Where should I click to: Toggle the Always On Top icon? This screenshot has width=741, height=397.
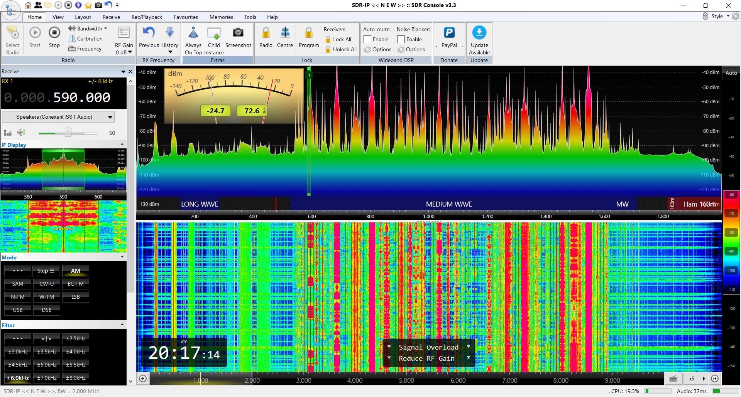pyautogui.click(x=193, y=33)
